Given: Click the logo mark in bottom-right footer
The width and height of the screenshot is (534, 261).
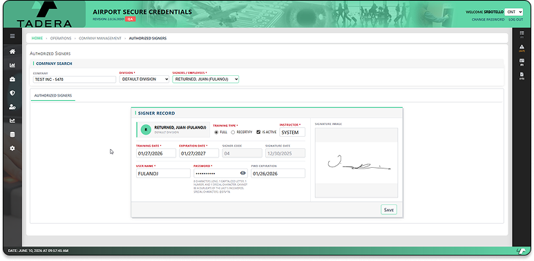Looking at the screenshot, I should click(521, 251).
